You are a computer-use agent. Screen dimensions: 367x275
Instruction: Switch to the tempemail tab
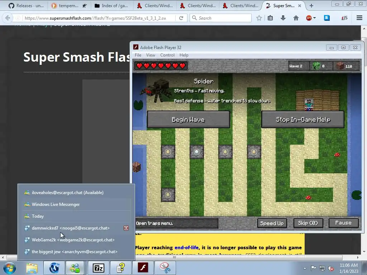pos(68,6)
